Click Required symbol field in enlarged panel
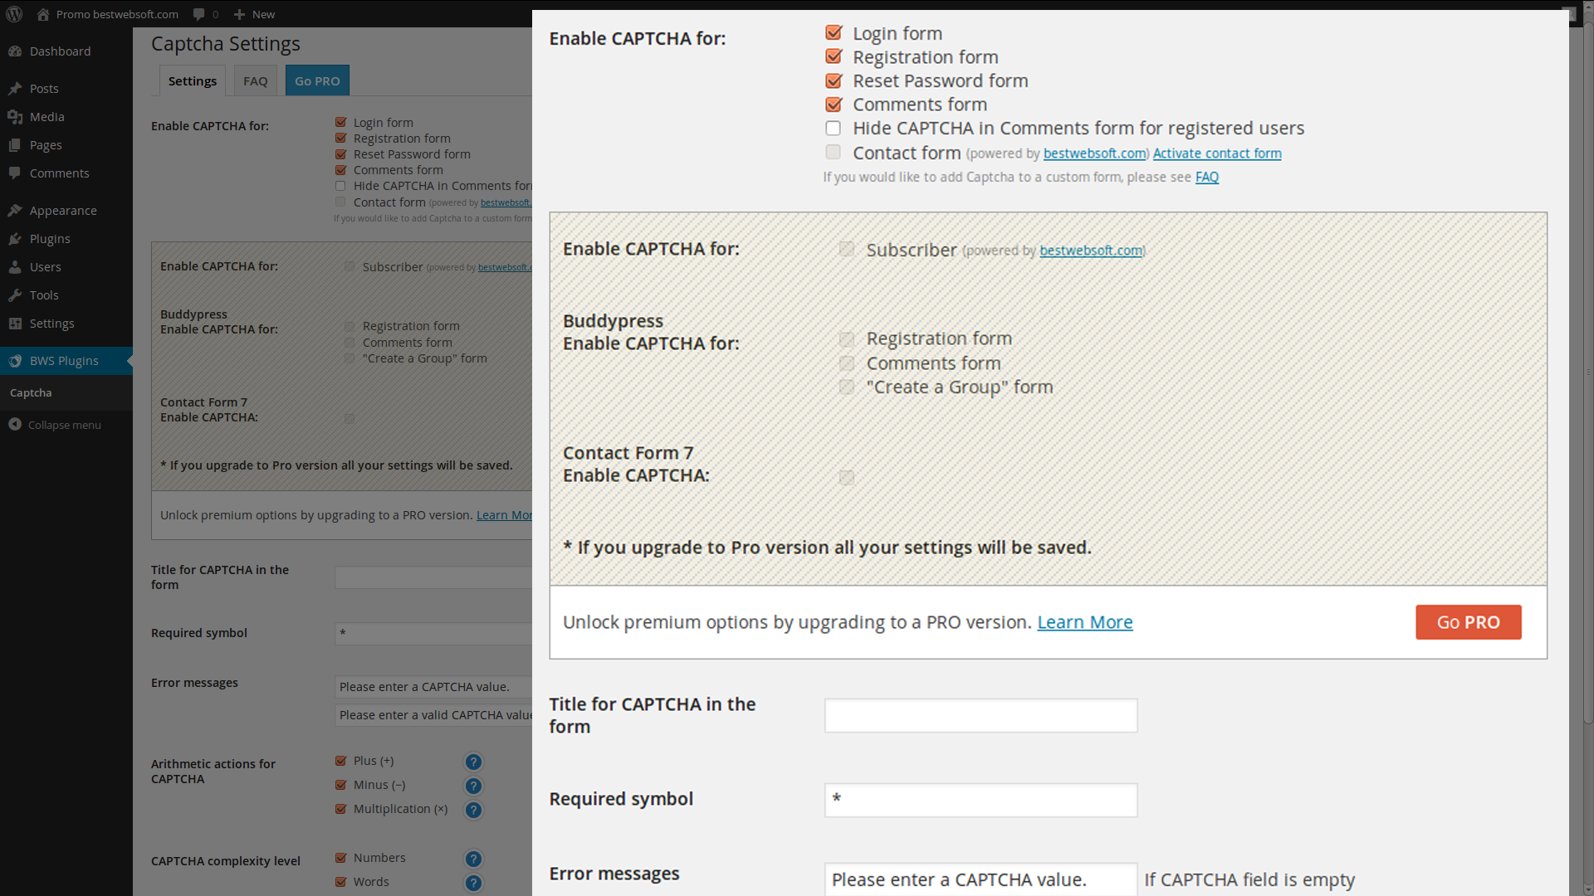Image resolution: width=1594 pixels, height=896 pixels. click(980, 800)
